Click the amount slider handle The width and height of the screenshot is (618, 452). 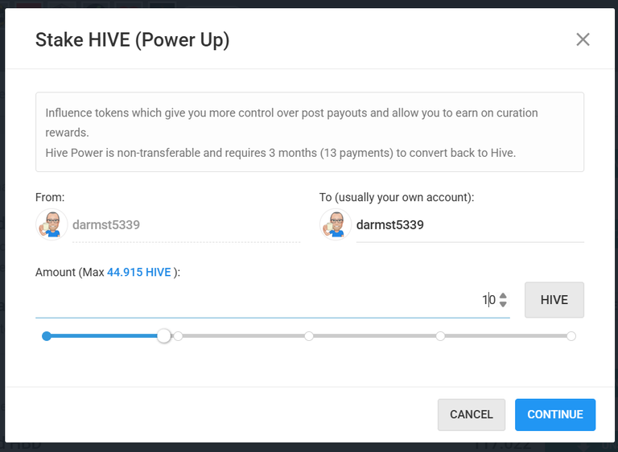coord(164,336)
